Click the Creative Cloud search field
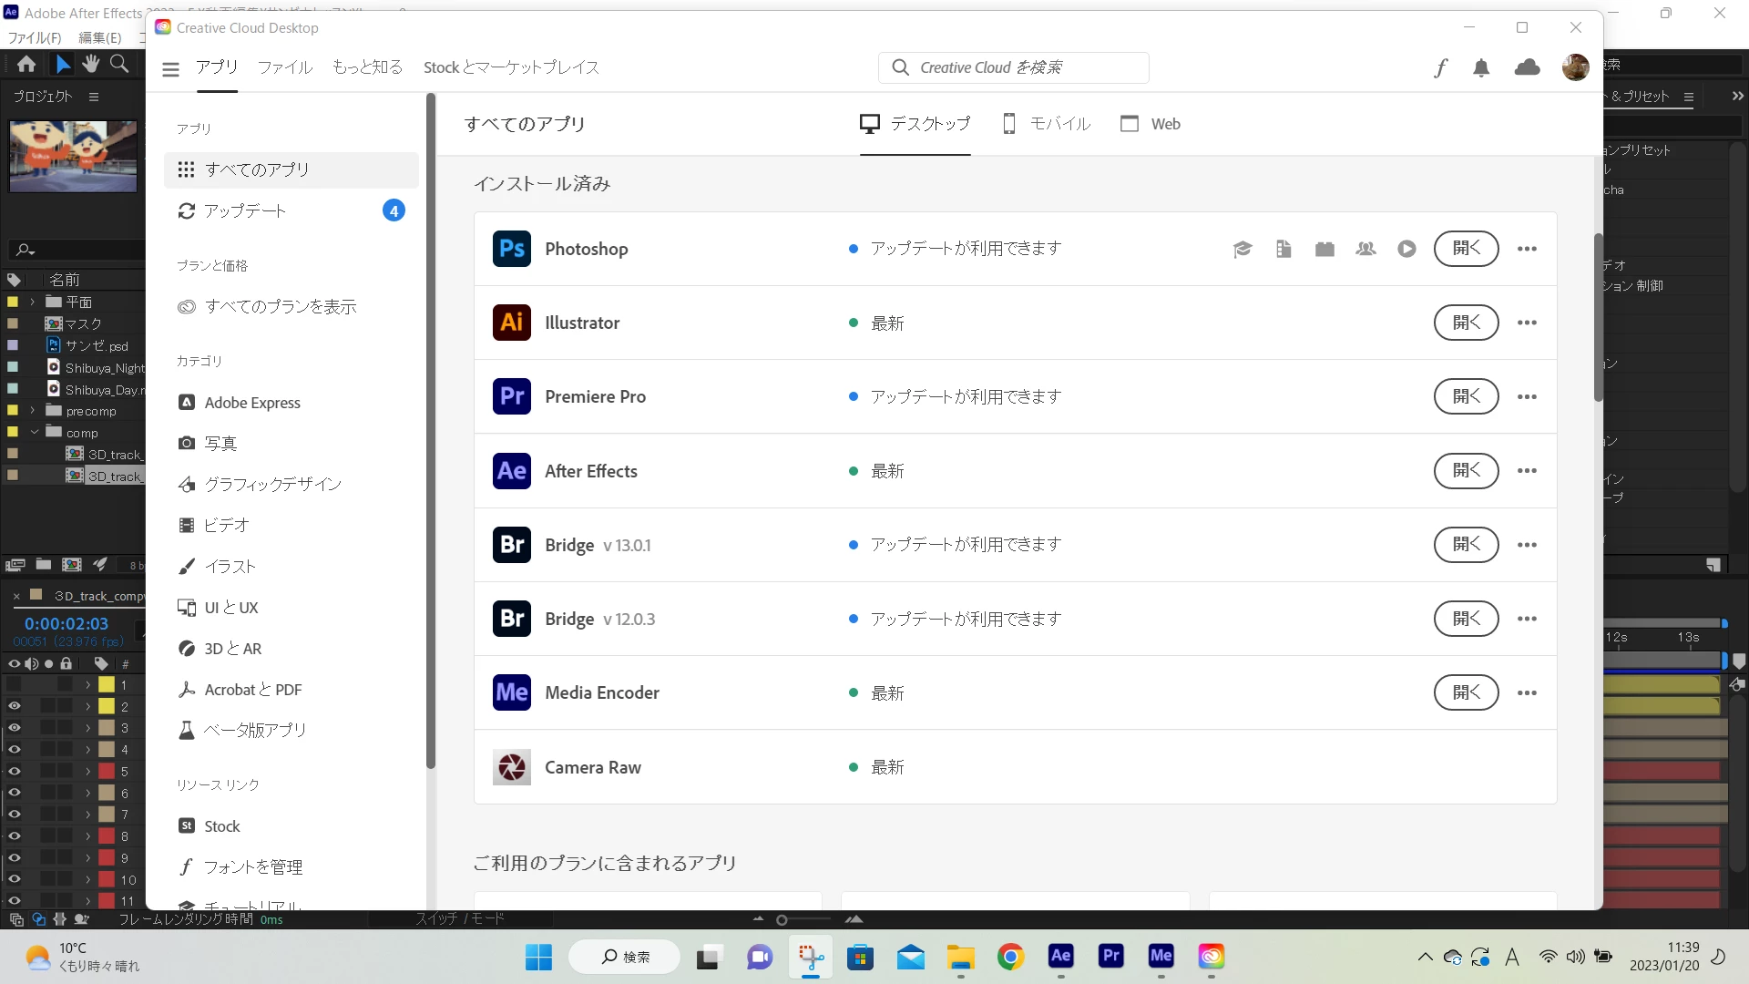This screenshot has width=1749, height=984. click(x=1013, y=67)
